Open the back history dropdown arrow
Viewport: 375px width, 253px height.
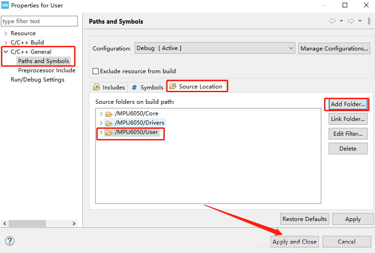tap(341, 21)
